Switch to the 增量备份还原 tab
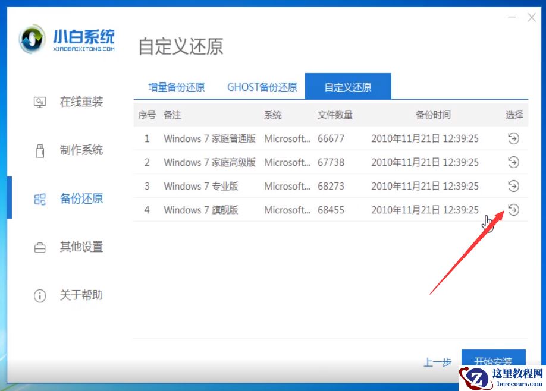This screenshot has width=546, height=391. click(x=176, y=86)
